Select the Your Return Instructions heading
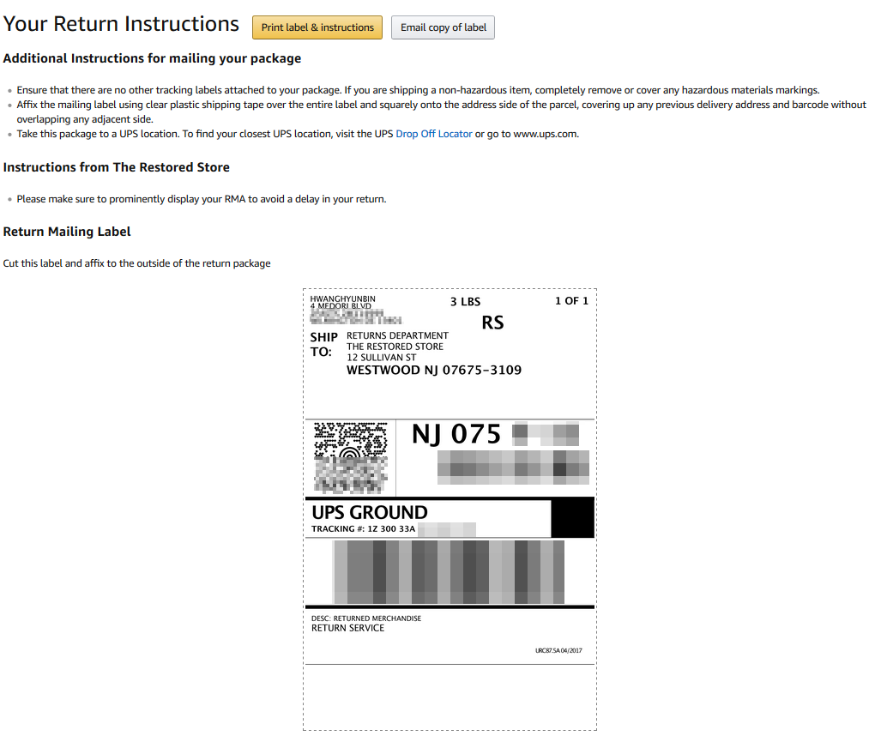Image resolution: width=881 pixels, height=748 pixels. (121, 24)
